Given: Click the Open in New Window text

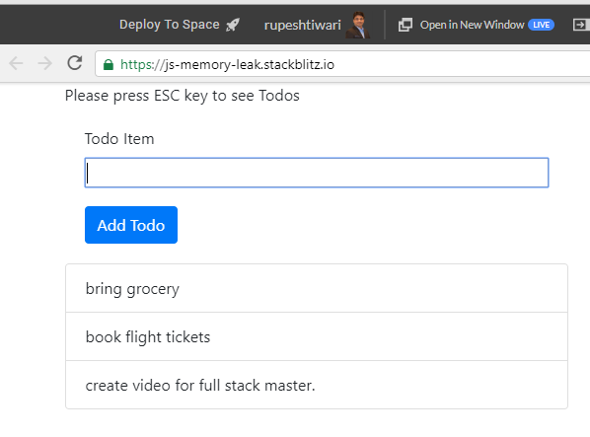Looking at the screenshot, I should 472,25.
